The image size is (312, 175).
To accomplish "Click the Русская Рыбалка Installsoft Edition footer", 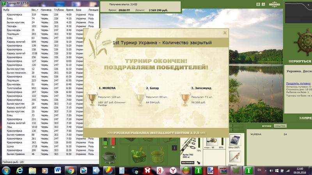I will point(156,133).
